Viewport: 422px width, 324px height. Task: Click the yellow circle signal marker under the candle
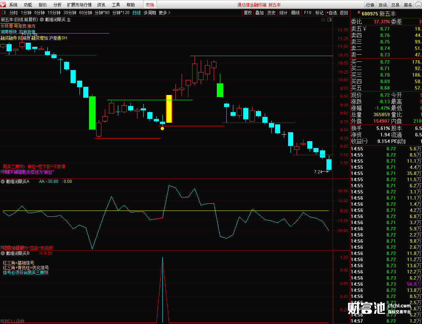pyautogui.click(x=162, y=129)
